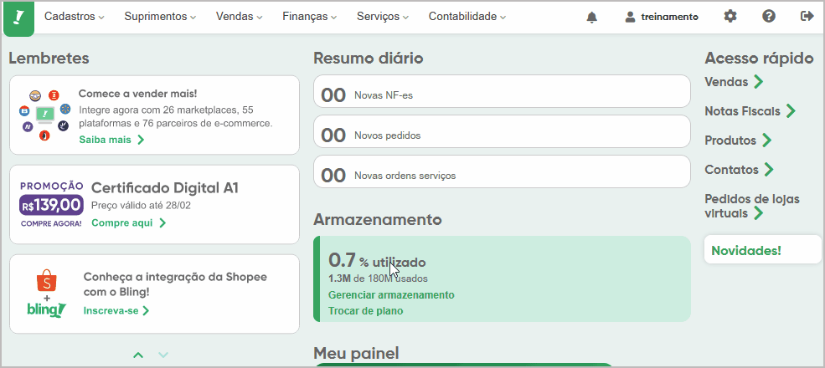
Task: Click the Inscreva-se link
Action: [111, 310]
